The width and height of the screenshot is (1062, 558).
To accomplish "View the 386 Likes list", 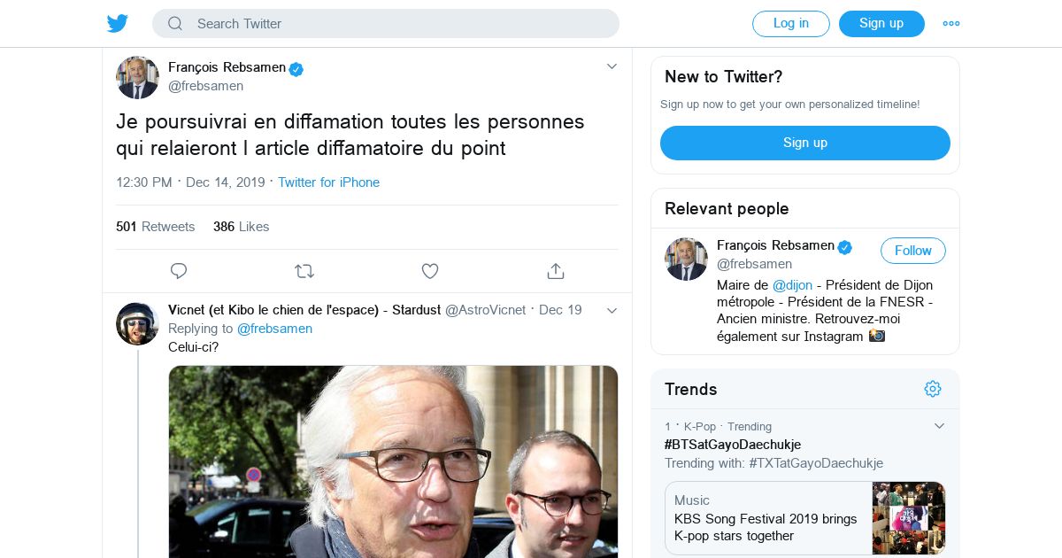I will [x=241, y=227].
